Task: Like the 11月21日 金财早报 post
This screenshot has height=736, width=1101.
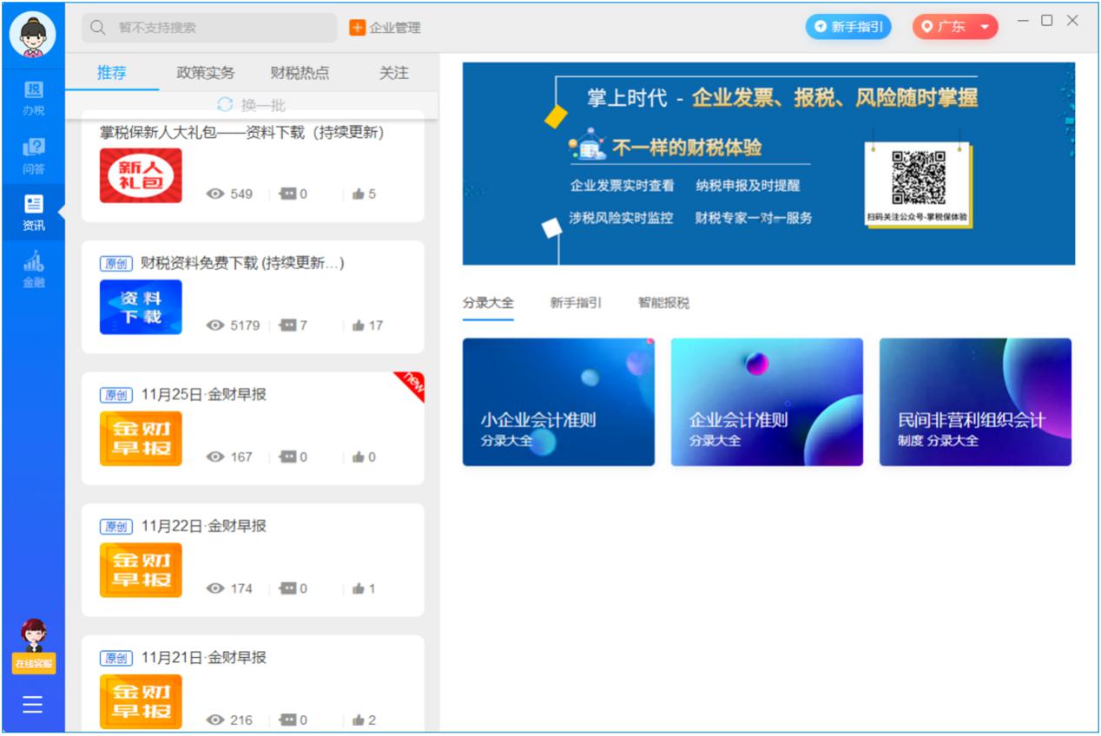Action: pos(358,720)
